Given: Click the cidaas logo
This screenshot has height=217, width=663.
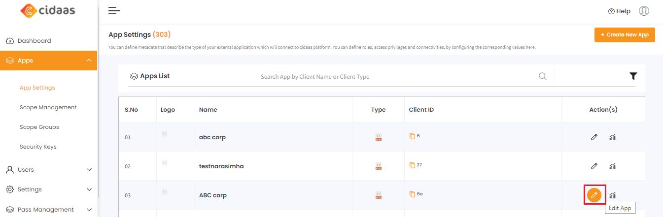Looking at the screenshot, I should (48, 10).
